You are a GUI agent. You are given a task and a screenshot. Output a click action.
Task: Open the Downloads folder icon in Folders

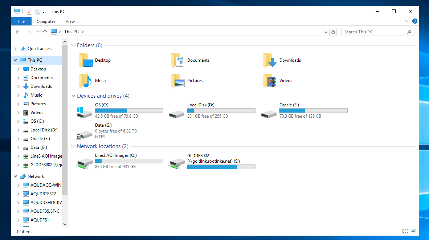270,61
